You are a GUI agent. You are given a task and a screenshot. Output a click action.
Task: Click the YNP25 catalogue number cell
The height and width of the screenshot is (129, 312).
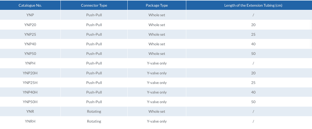click(30, 34)
